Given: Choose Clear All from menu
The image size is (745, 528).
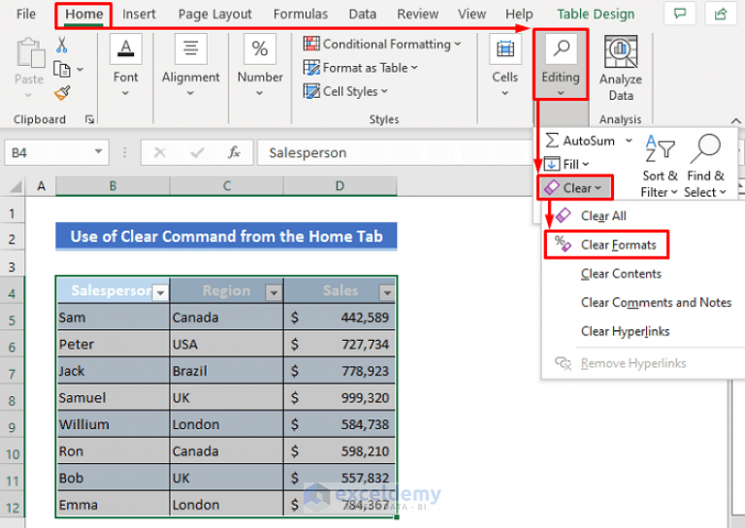Looking at the screenshot, I should pos(603,216).
